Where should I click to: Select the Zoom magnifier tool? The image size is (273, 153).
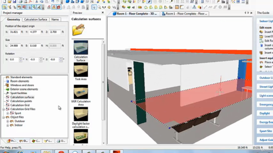pyautogui.click(x=99, y=7)
